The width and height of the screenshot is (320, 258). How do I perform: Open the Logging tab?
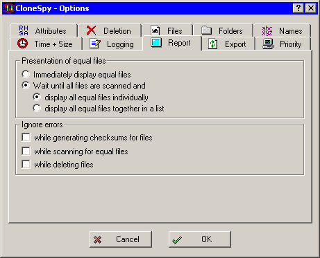click(112, 44)
